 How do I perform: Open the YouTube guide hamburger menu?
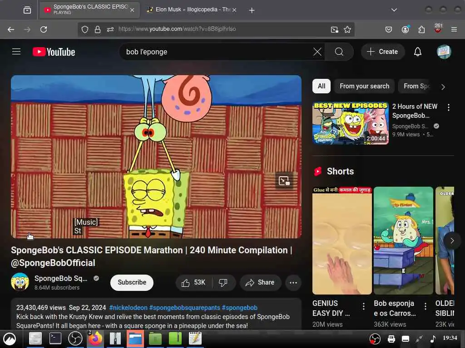(16, 52)
